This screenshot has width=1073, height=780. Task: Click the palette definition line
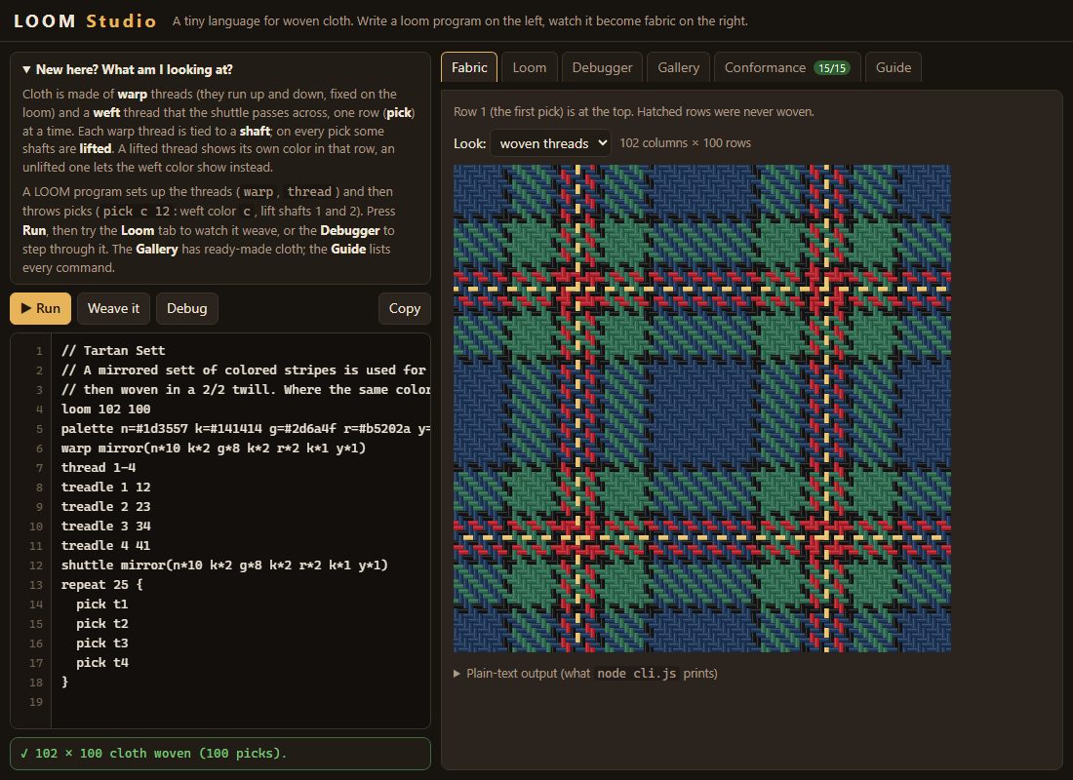pos(245,428)
